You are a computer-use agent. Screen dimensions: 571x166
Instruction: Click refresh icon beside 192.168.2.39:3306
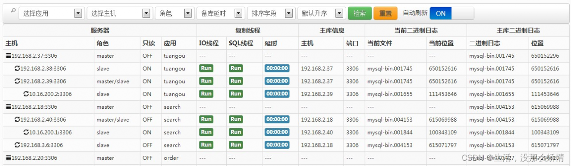(17, 81)
